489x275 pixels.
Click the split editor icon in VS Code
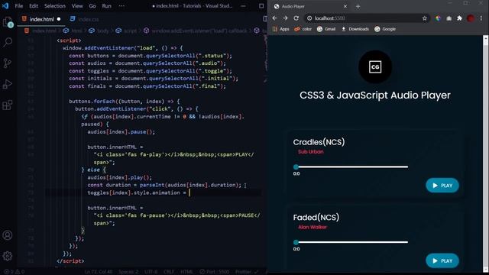pyautogui.click(x=265, y=19)
